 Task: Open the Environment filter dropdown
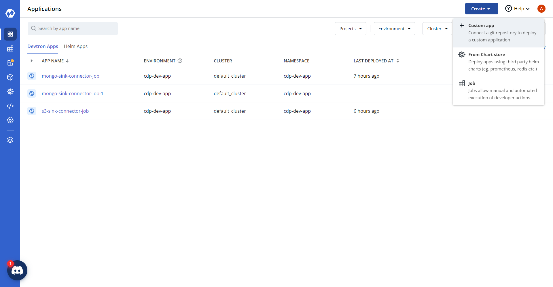pos(394,29)
